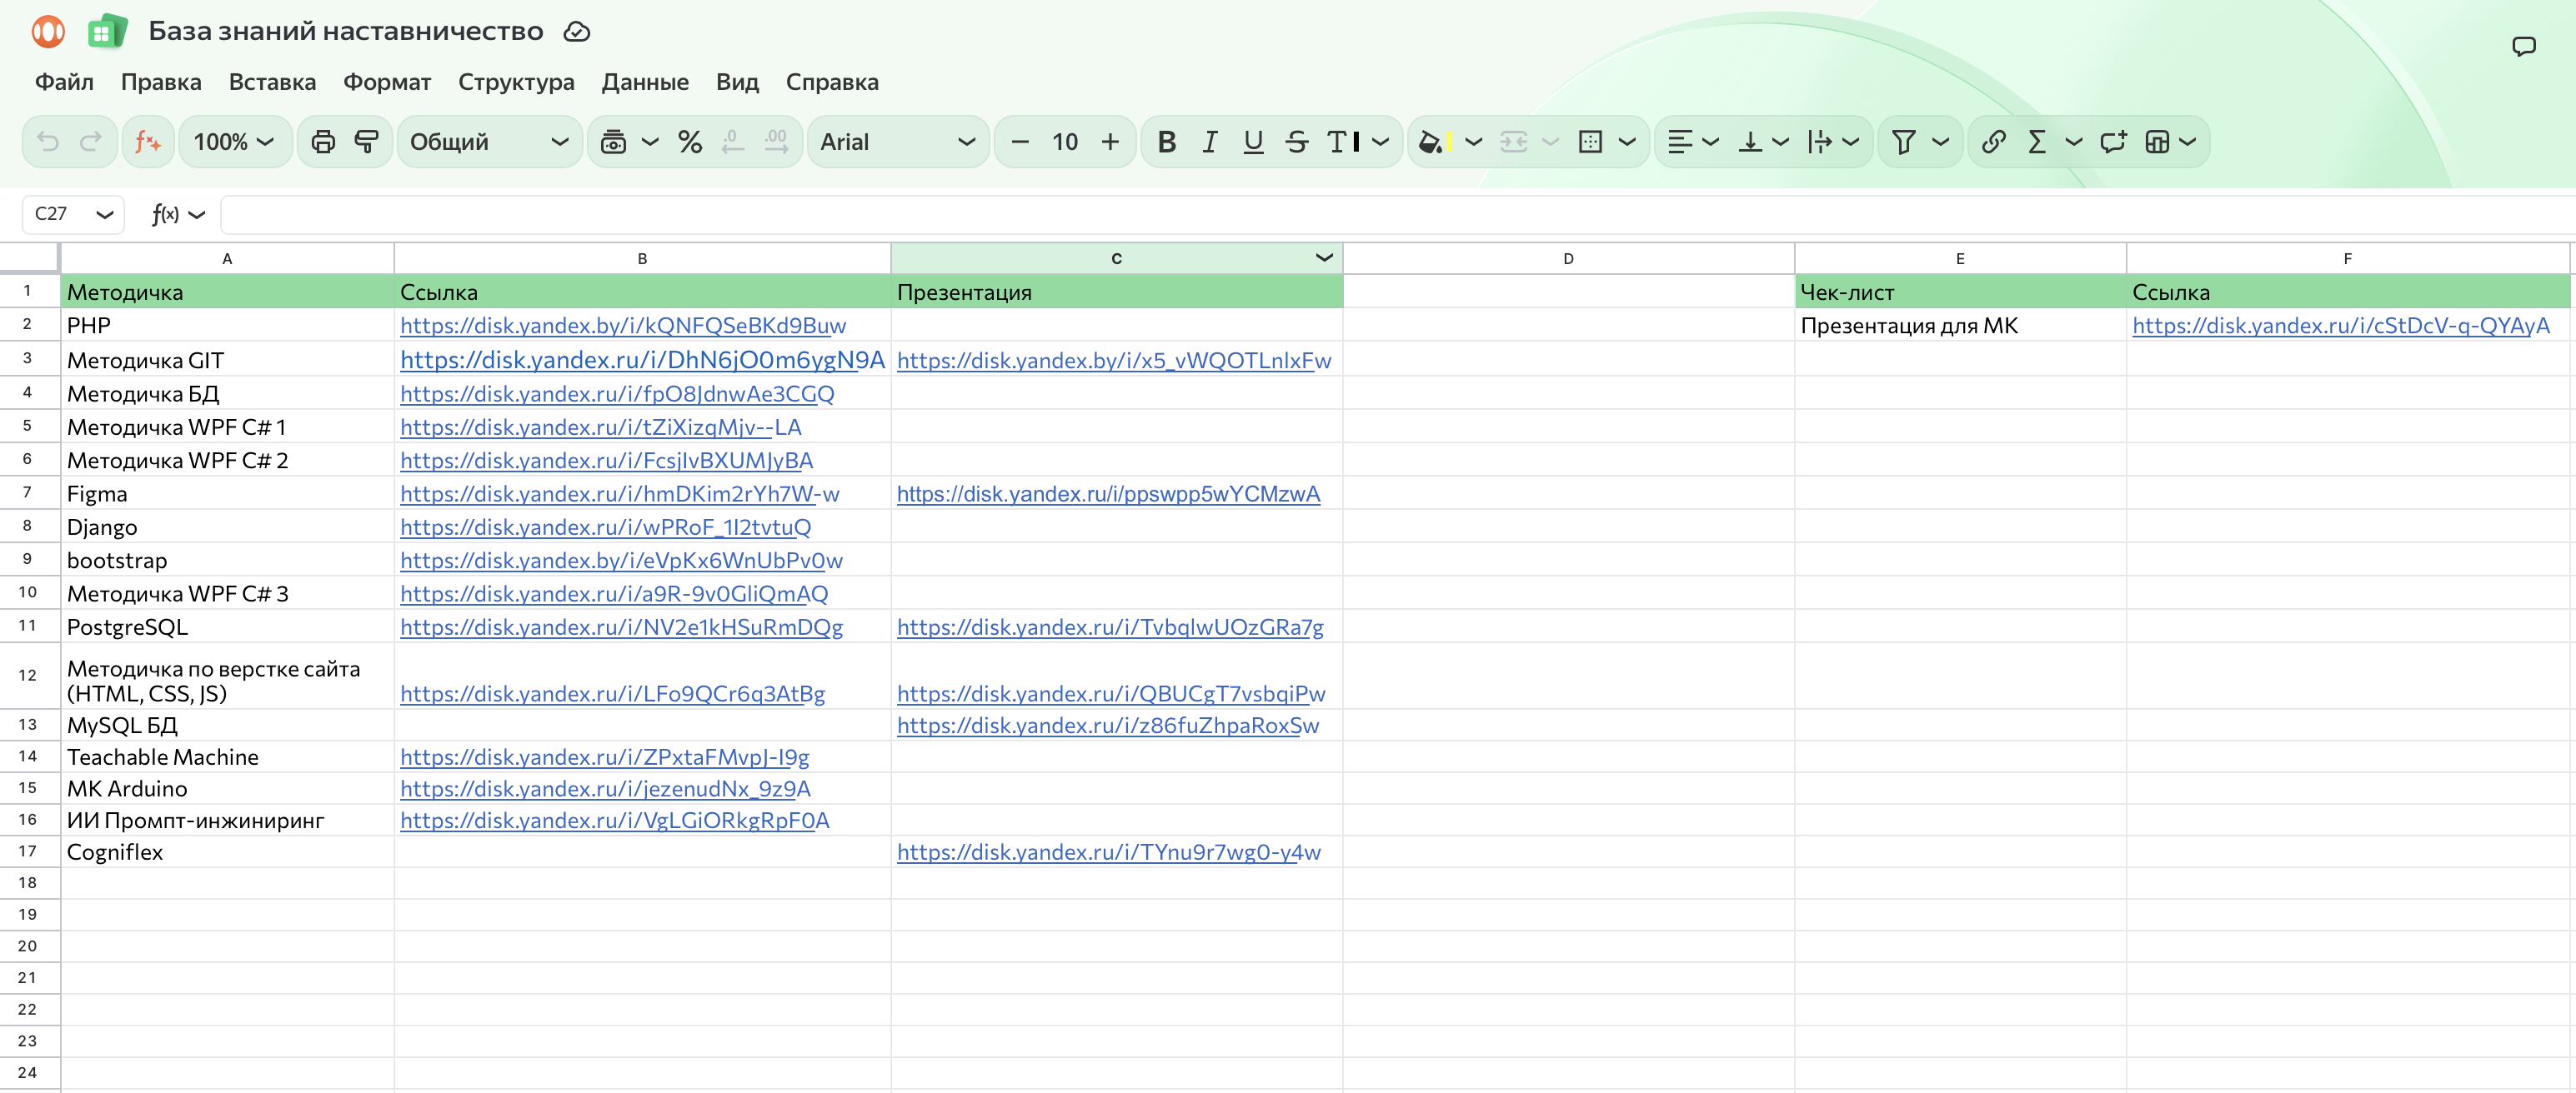Increase decimal places

pos(776,142)
